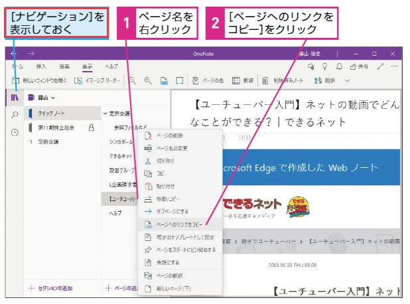
Task: Click 共有 share button
Action: coord(358,67)
